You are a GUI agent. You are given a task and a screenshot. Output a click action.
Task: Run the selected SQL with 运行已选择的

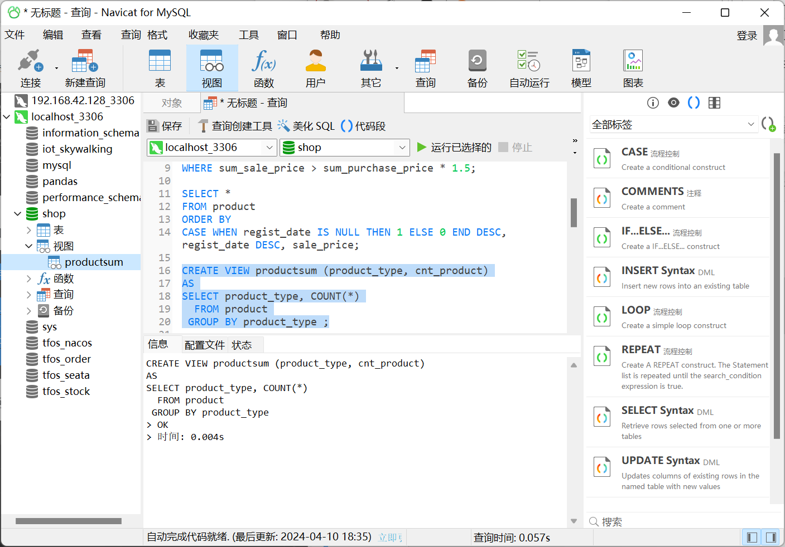[x=454, y=147]
